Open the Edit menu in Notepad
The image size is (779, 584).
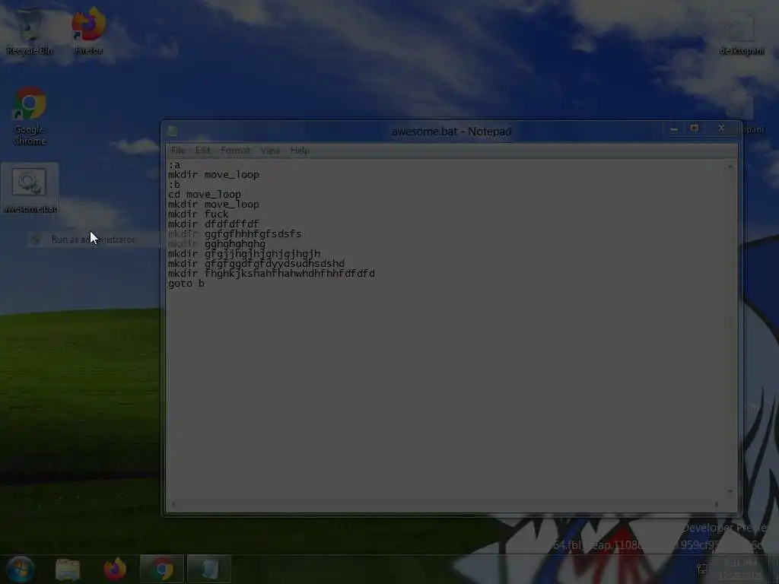click(x=202, y=150)
